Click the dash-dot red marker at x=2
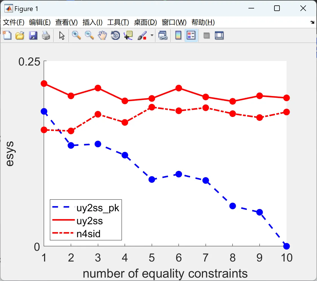 pos(71,131)
